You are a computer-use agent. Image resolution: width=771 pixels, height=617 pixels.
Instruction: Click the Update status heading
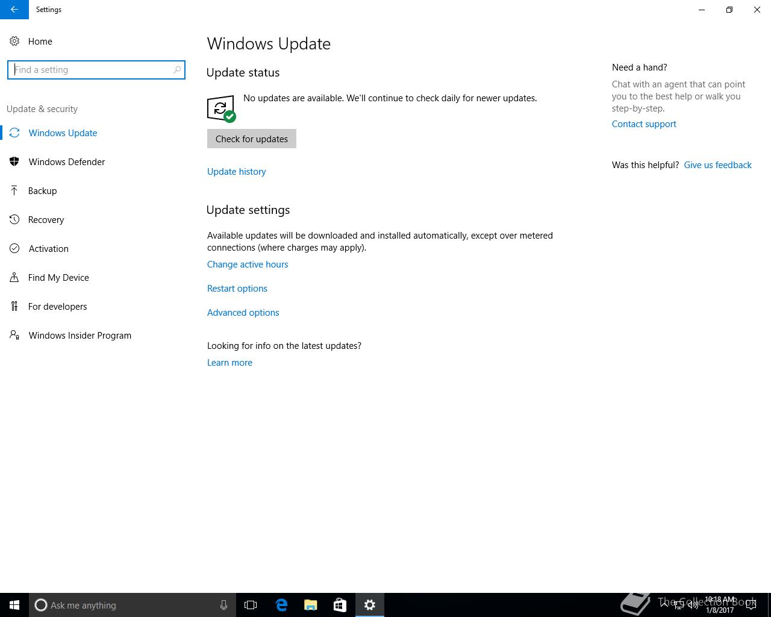point(243,72)
